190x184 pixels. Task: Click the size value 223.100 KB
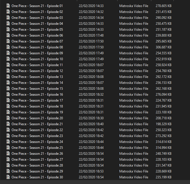click(163, 112)
